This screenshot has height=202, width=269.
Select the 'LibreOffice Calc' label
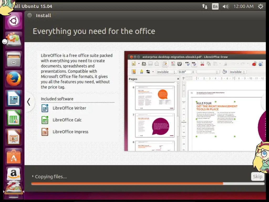(67, 120)
